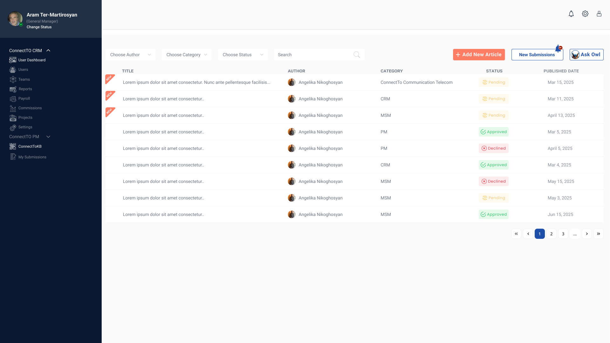
Task: Click the New Submissions button
Action: (x=537, y=55)
